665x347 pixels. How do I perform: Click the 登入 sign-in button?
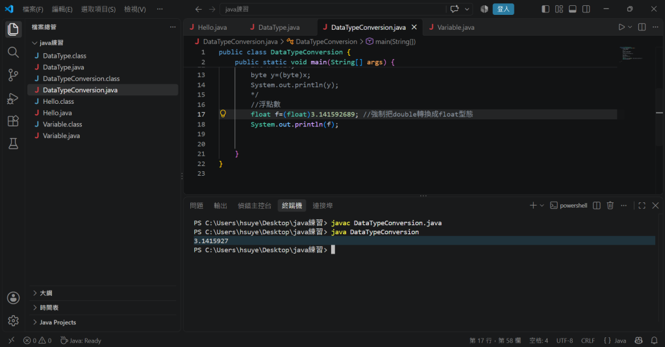pos(503,9)
